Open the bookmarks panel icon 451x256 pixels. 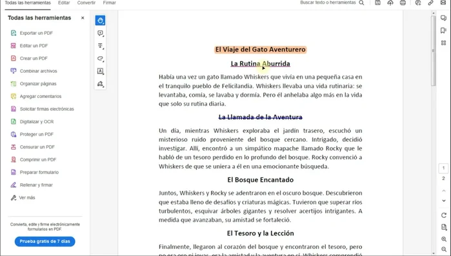pyautogui.click(x=443, y=30)
